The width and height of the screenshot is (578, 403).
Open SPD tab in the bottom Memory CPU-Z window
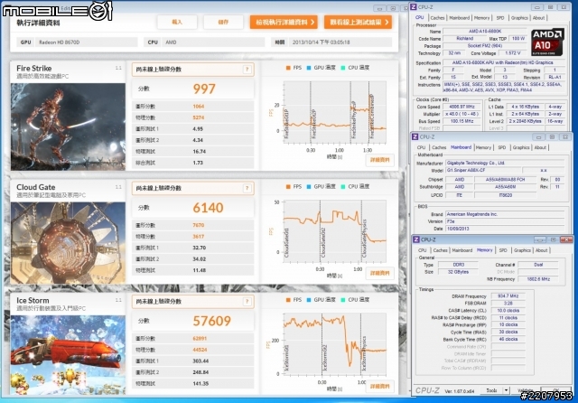[x=503, y=250]
